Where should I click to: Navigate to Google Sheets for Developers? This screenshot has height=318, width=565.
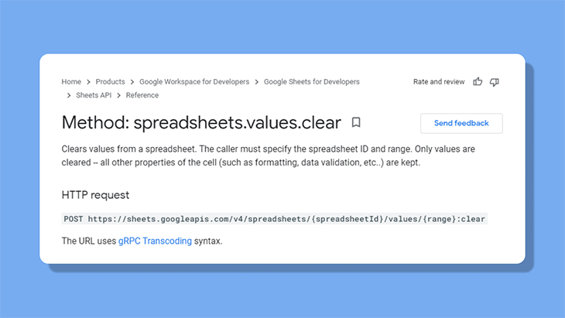[312, 82]
